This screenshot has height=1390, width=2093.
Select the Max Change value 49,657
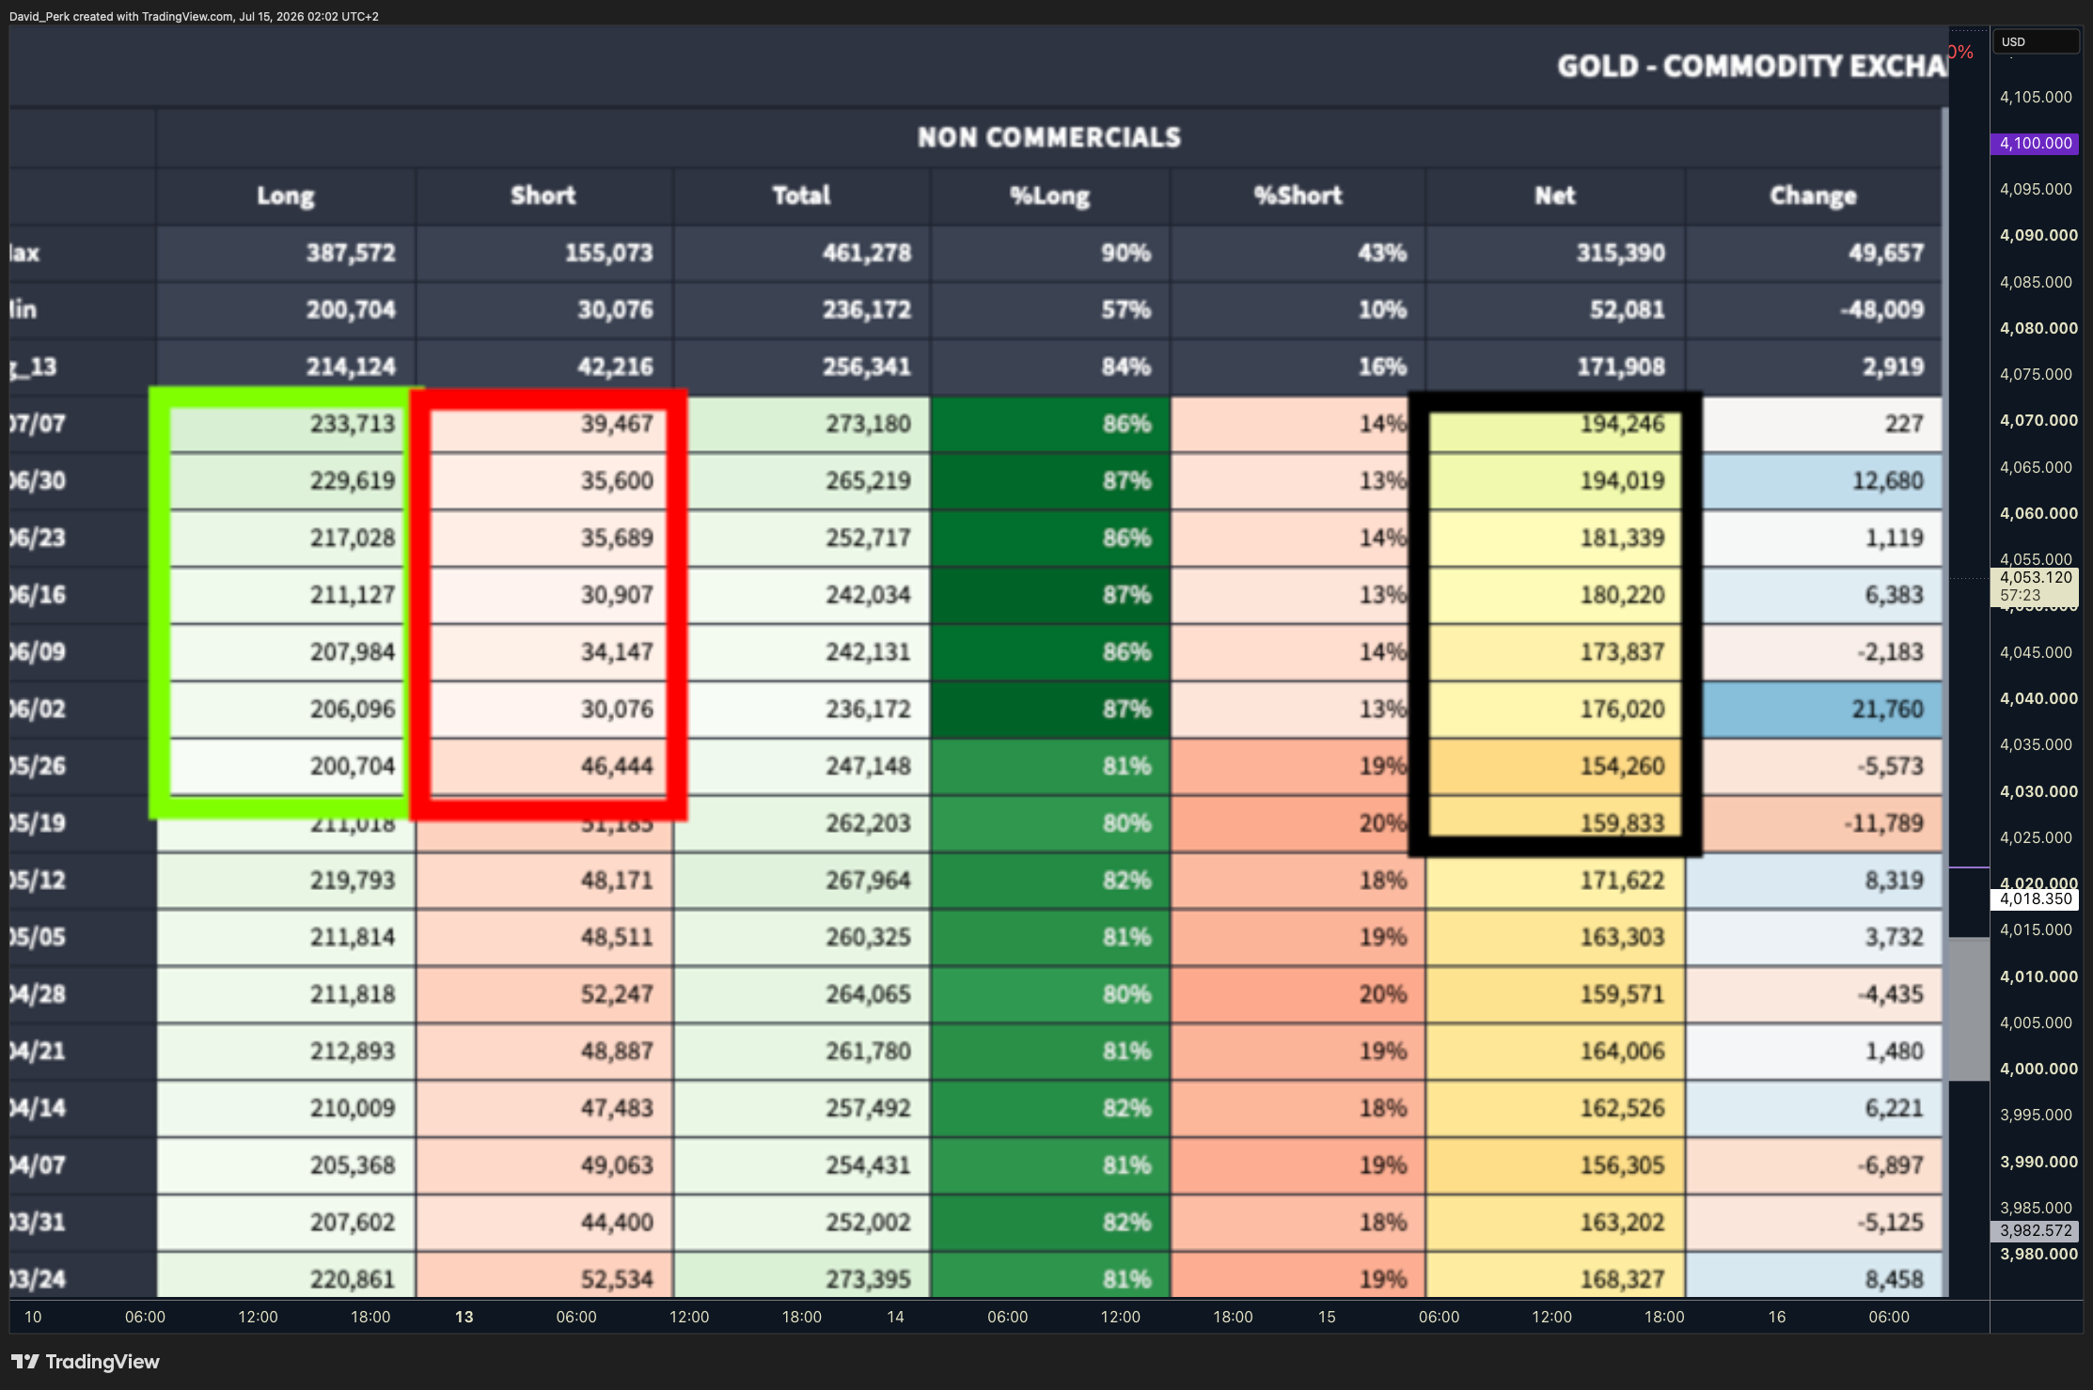coord(1886,253)
